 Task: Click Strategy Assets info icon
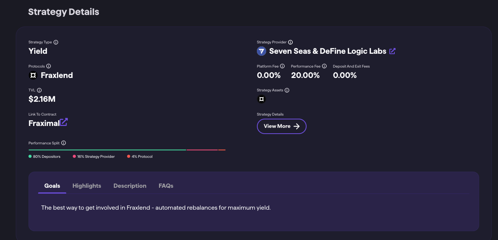(287, 90)
